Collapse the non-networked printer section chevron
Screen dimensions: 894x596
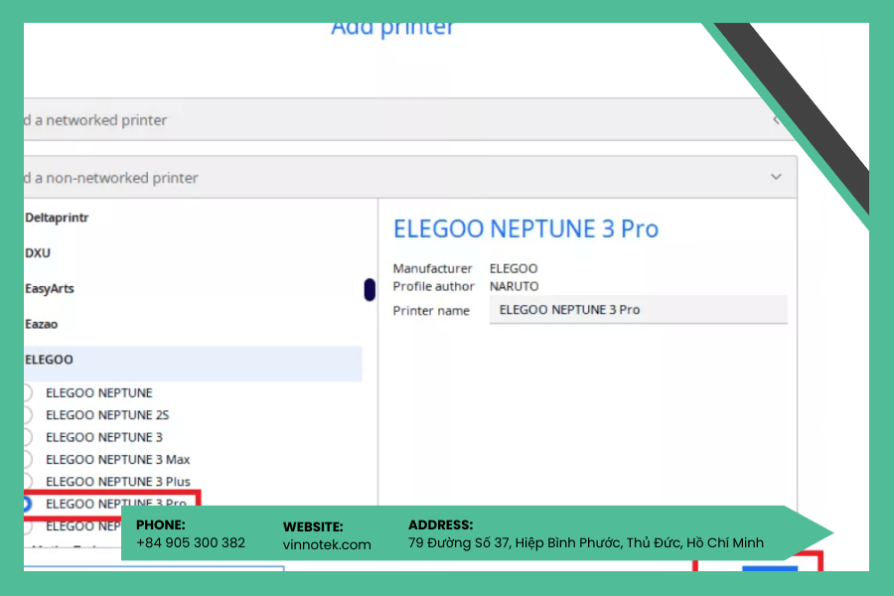click(x=776, y=177)
